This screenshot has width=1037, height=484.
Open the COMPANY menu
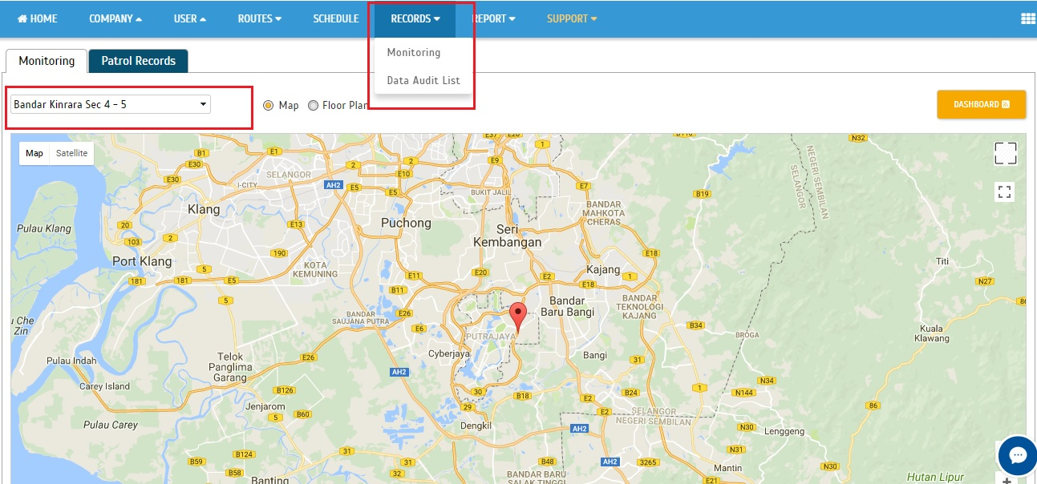click(x=115, y=18)
